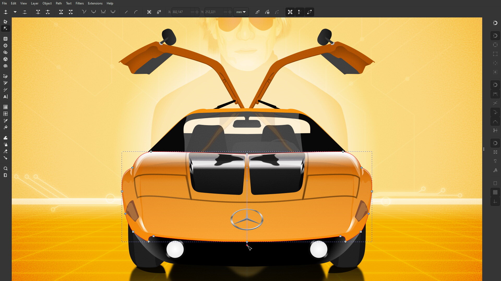This screenshot has width=501, height=281.
Task: Decrease the Y coordinate with minus button
Action: [225, 12]
